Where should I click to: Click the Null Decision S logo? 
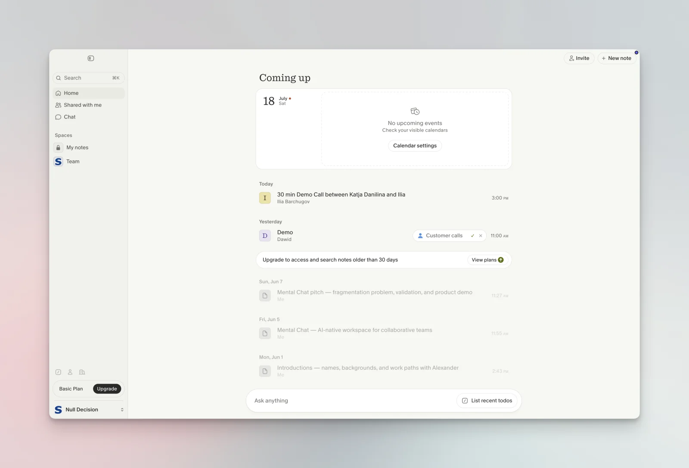[58, 410]
